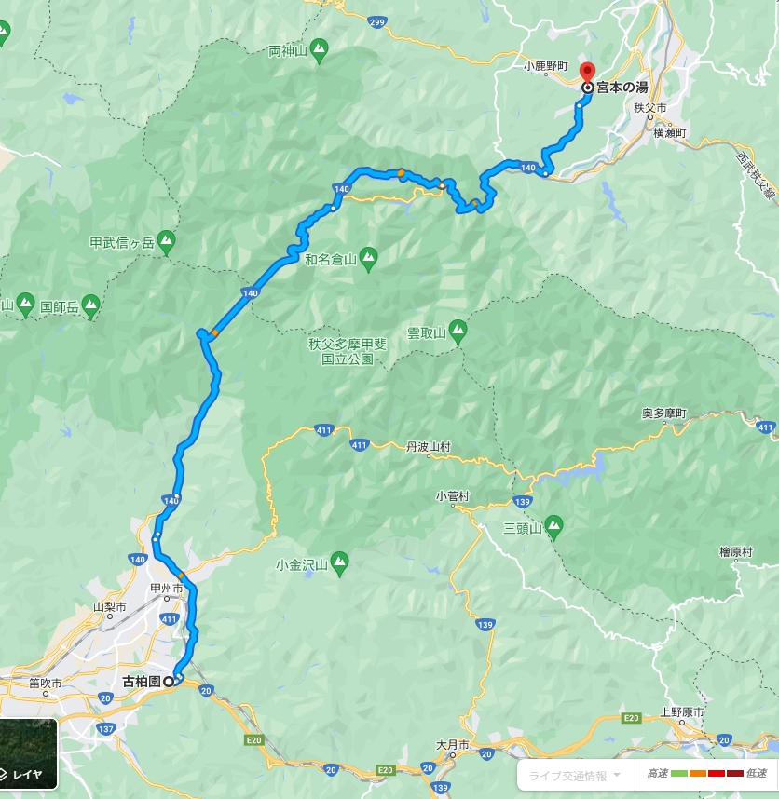Click the 小金沢山 peak marker
Image resolution: width=779 pixels, height=799 pixels.
(339, 564)
